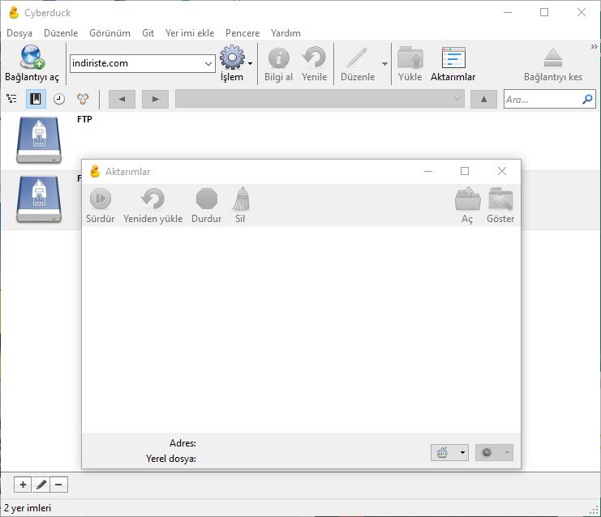601x517 pixels.
Task: Click the Sil broom icon
Action: [241, 199]
